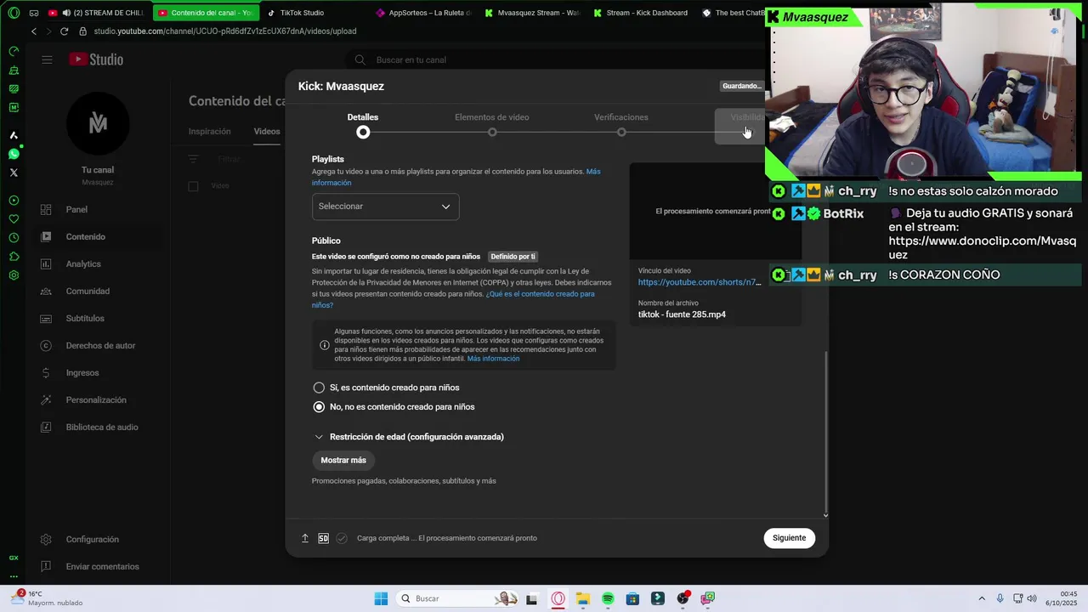Image resolution: width=1088 pixels, height=612 pixels.
Task: Select 'No, no es contenido creado para niños'
Action: (x=319, y=407)
